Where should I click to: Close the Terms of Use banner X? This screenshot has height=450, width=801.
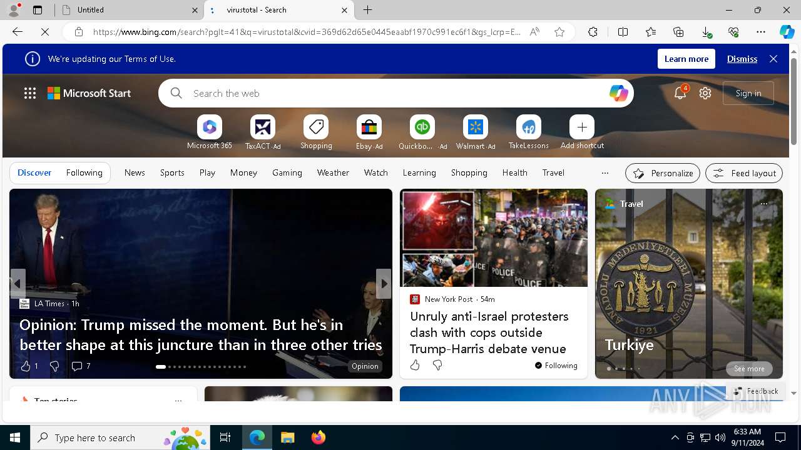(x=773, y=59)
